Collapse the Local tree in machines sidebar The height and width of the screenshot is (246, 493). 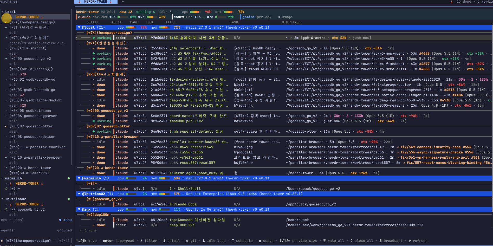tap(2, 12)
